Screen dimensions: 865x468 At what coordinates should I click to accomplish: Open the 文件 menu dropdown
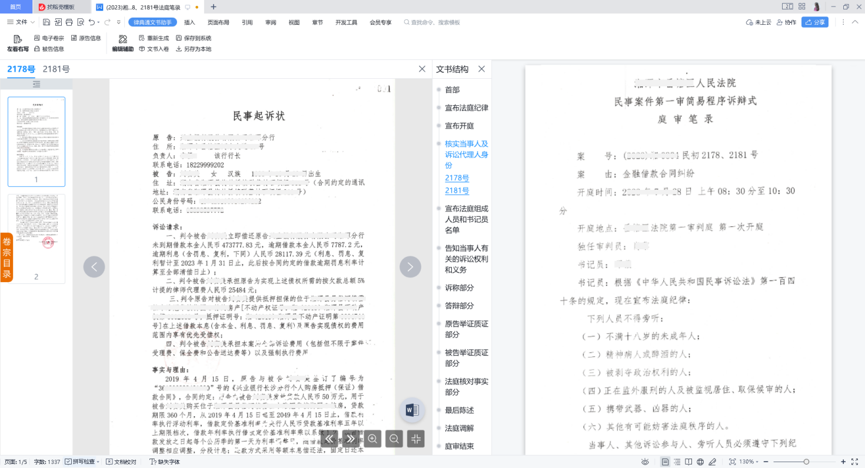pyautogui.click(x=21, y=22)
